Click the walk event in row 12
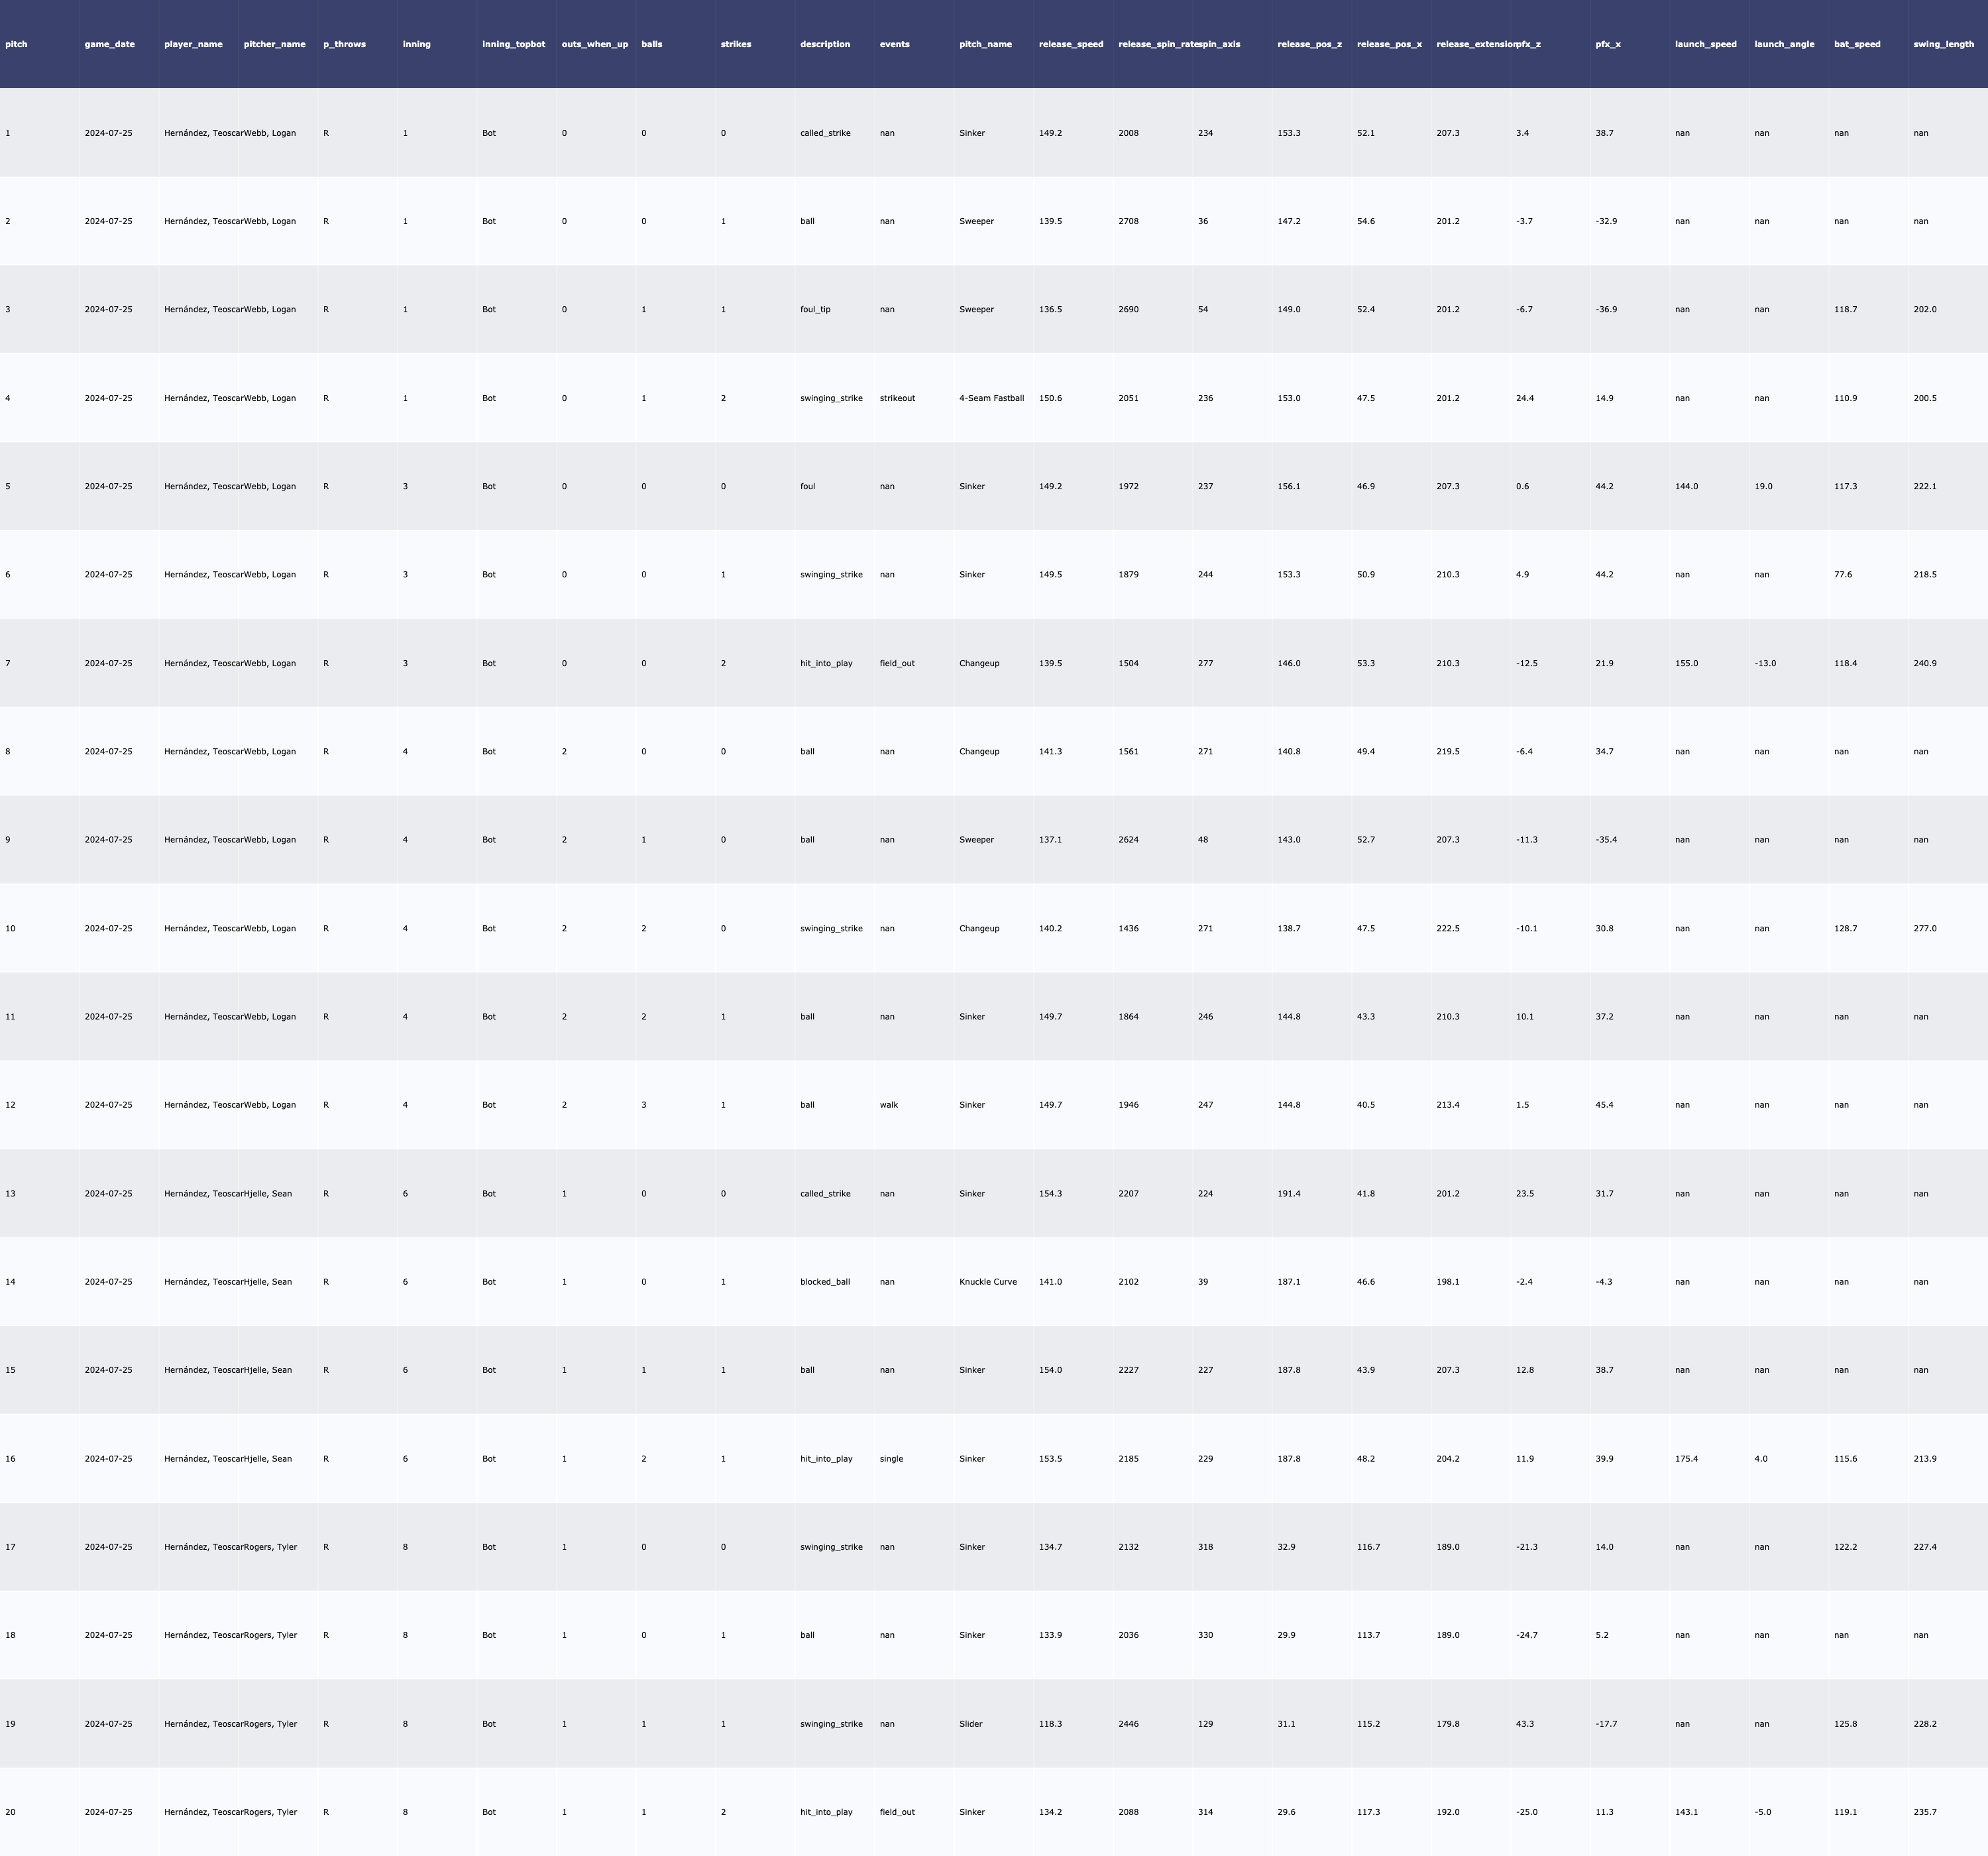The image size is (1988, 1856). pos(889,1104)
